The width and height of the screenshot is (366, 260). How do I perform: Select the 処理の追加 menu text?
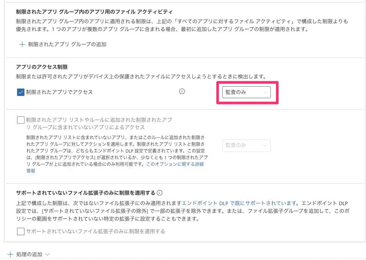click(29, 254)
